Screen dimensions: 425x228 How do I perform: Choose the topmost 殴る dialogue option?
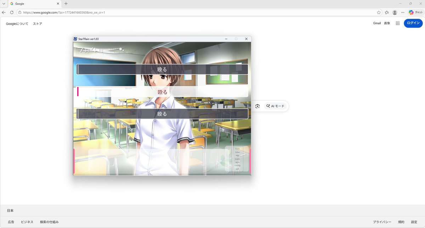click(162, 69)
